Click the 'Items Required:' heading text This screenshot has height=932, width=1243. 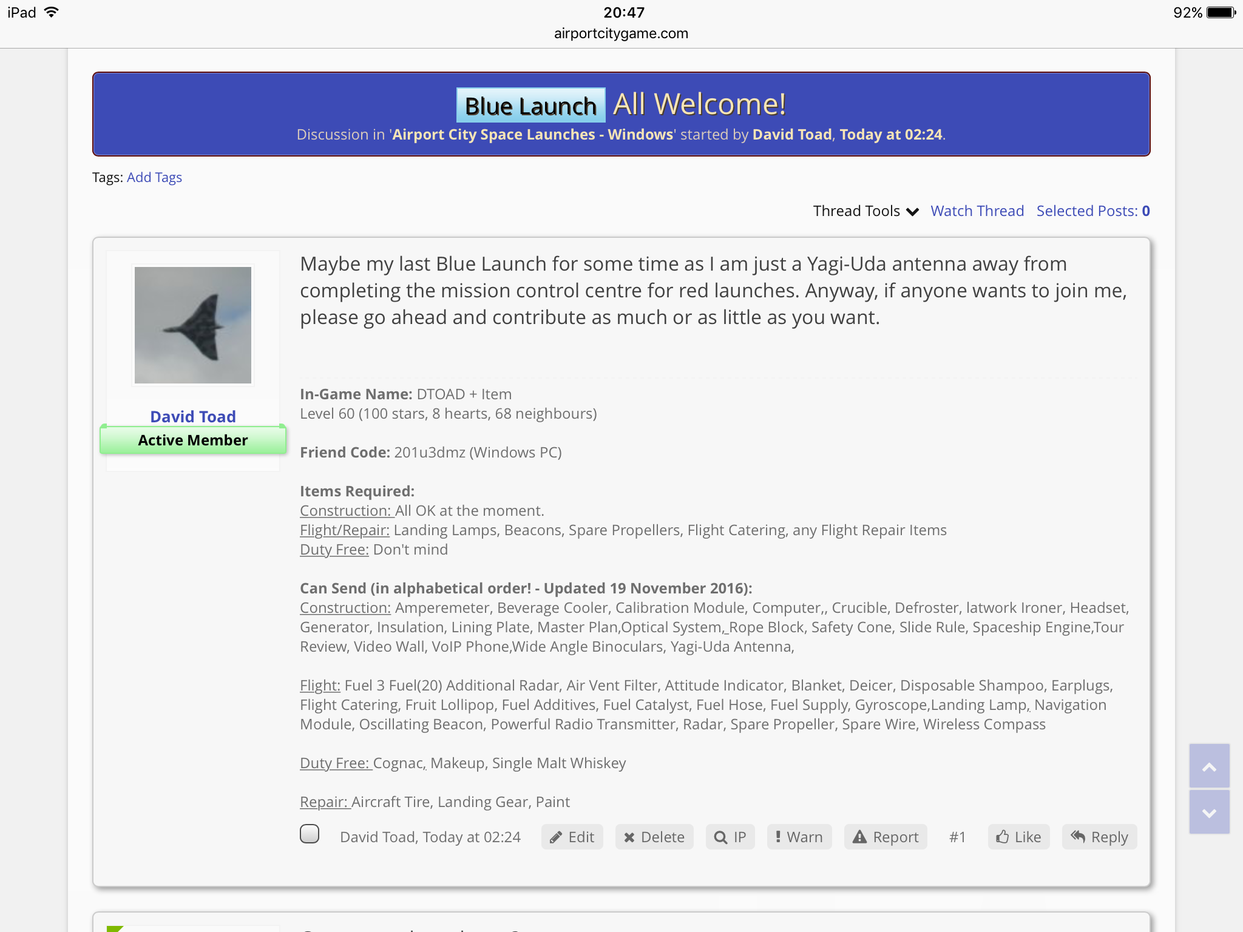click(357, 491)
